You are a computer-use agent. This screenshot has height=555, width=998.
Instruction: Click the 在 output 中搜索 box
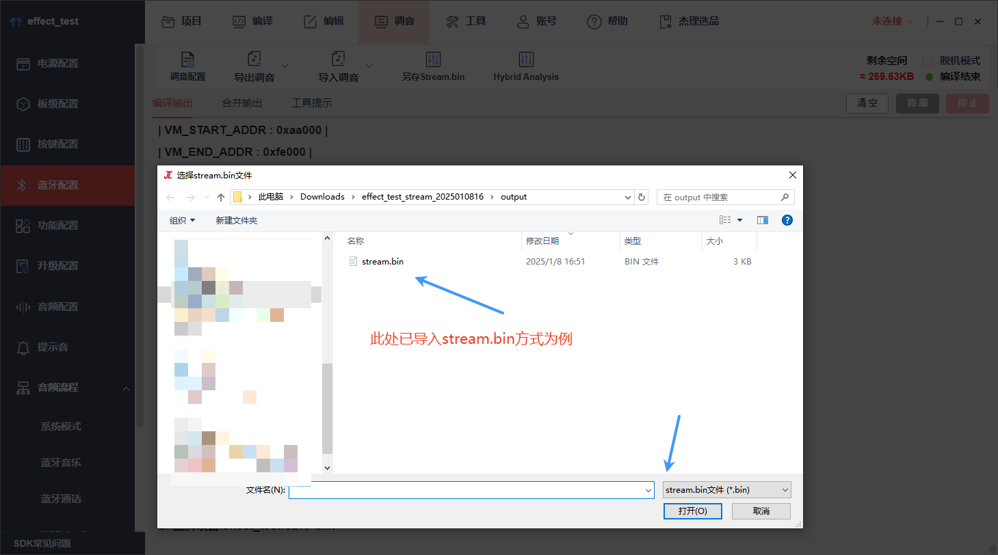726,197
